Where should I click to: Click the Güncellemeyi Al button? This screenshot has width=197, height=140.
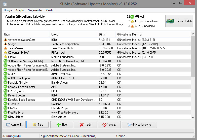click(x=139, y=125)
